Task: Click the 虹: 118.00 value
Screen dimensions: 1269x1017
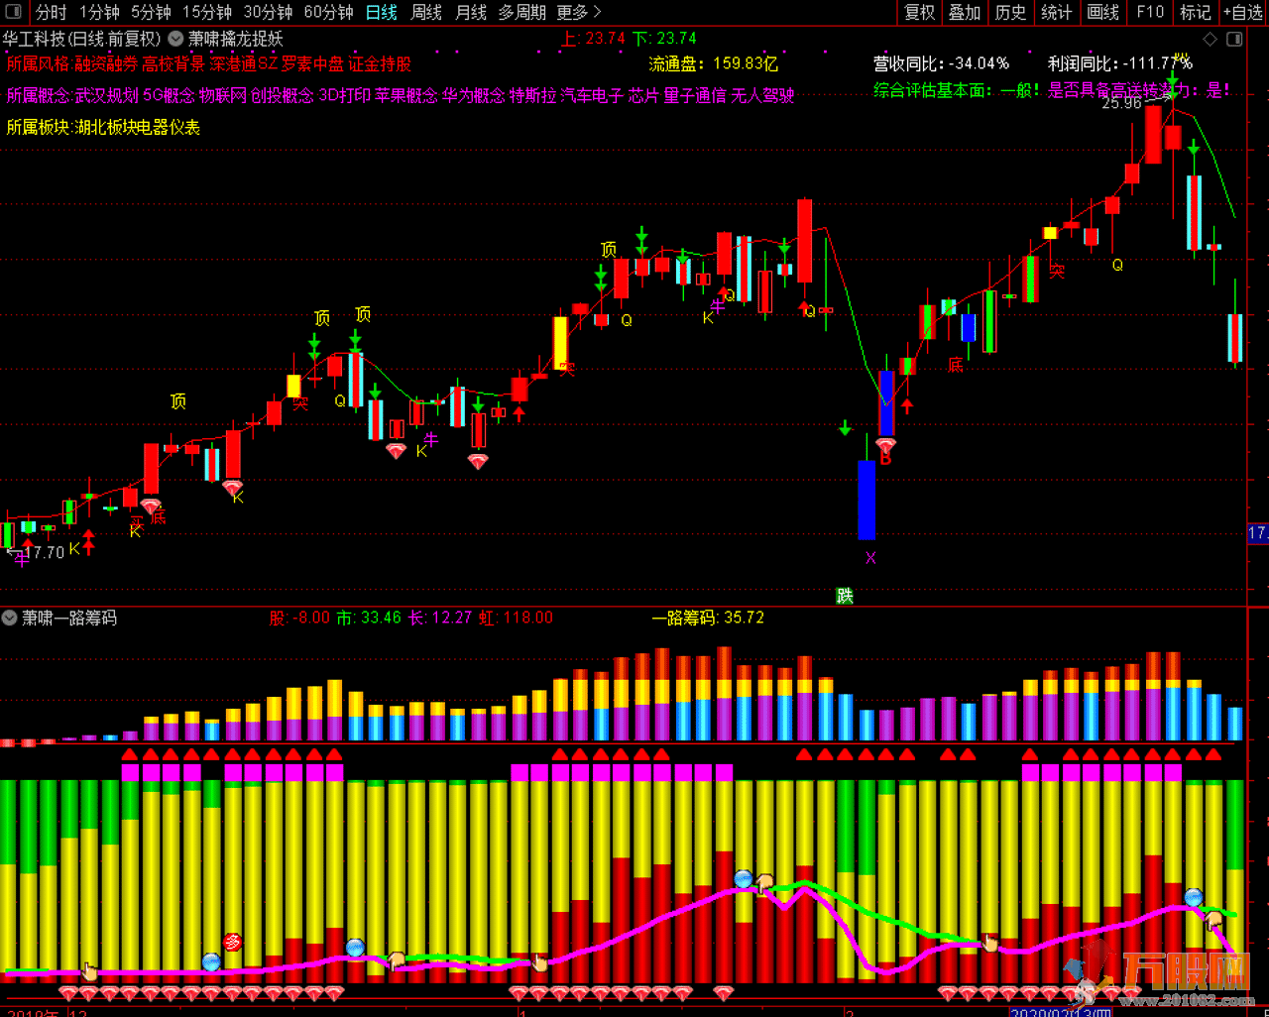Action: point(516,618)
